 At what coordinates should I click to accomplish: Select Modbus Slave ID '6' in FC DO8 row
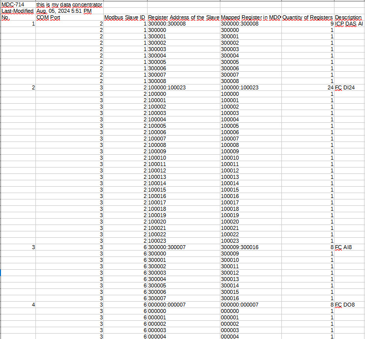tap(125, 305)
